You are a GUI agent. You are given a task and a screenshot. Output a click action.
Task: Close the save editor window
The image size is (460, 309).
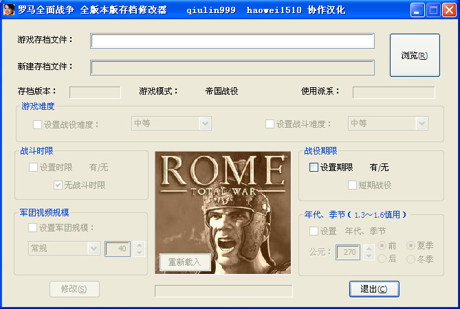449,10
